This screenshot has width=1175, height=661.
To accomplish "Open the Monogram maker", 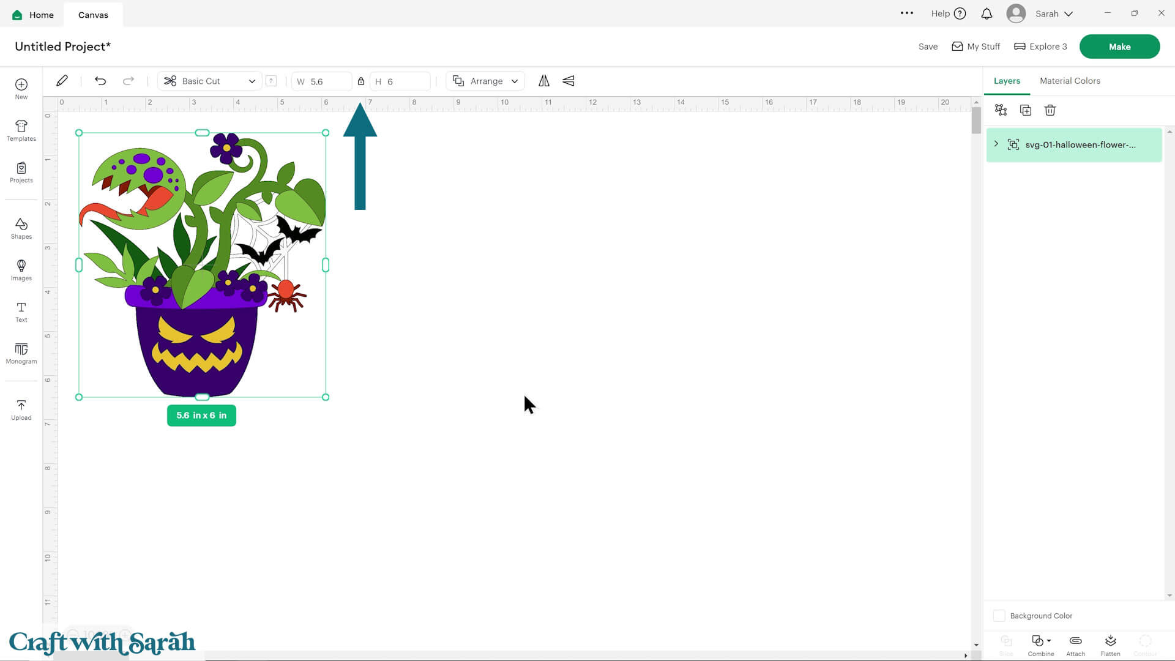I will (21, 353).
